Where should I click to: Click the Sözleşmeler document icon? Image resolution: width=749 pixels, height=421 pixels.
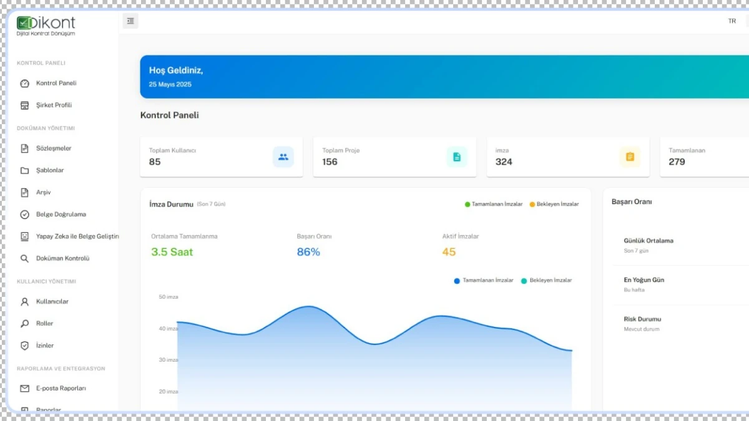25,148
